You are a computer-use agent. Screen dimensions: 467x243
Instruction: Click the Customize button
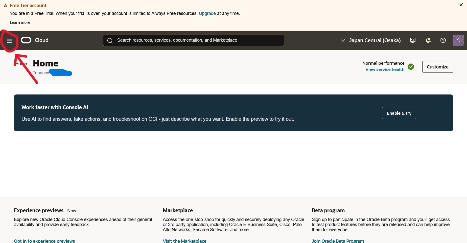tap(437, 67)
